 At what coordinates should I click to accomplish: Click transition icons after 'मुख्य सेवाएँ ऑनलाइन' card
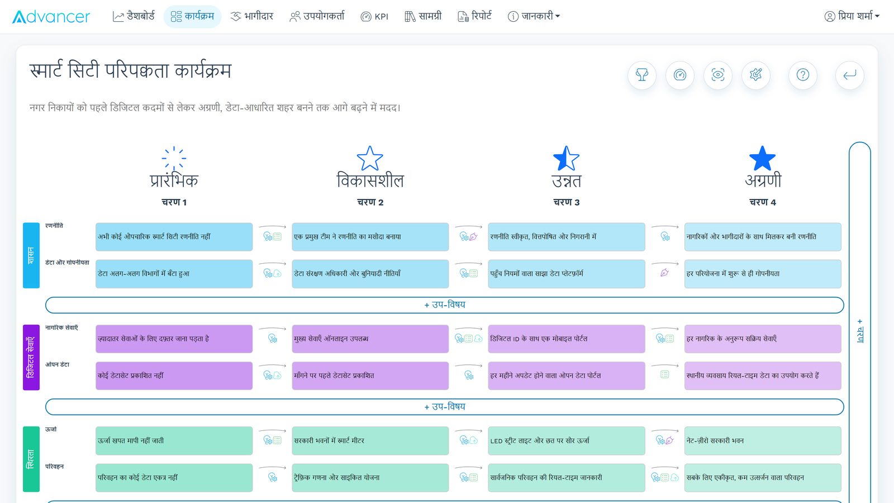pyautogui.click(x=469, y=338)
